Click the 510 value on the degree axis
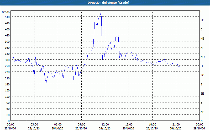210x131 pixels. (8, 17)
